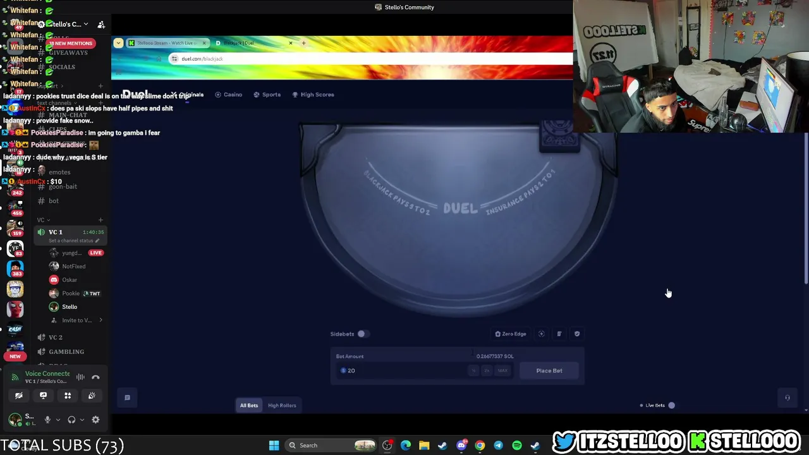This screenshot has width=809, height=455.
Task: Deafen Discord with the headphones icon
Action: [71, 420]
